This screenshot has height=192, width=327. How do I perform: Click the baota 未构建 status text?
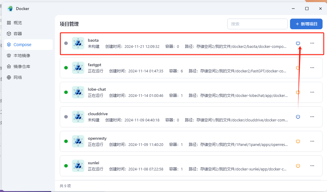(94, 46)
